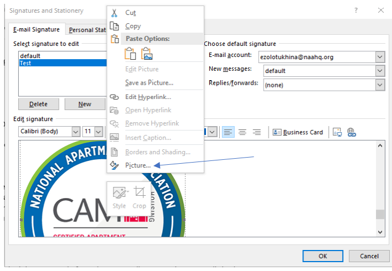Confirm the dialog with OK

323,256
